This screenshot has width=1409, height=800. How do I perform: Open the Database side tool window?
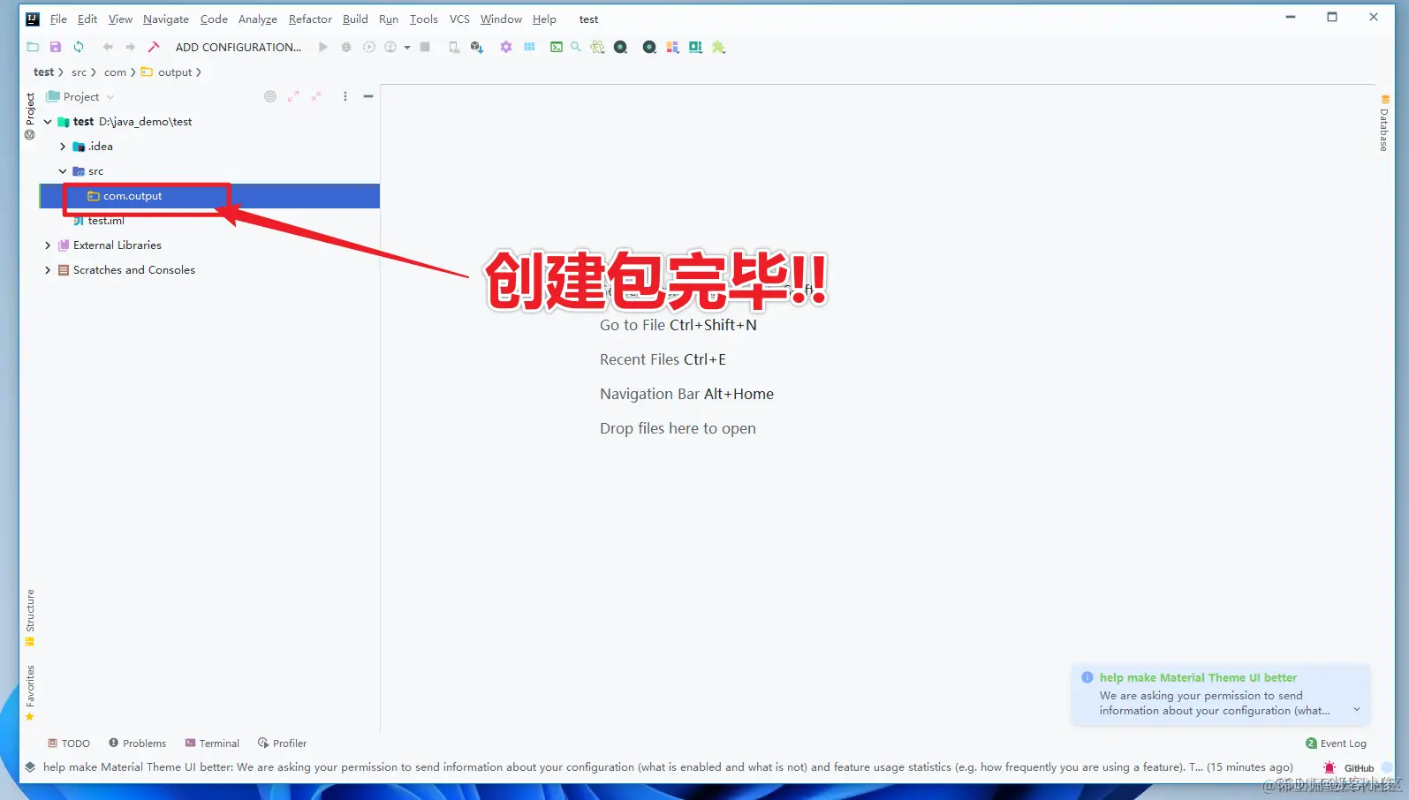pyautogui.click(x=1384, y=123)
